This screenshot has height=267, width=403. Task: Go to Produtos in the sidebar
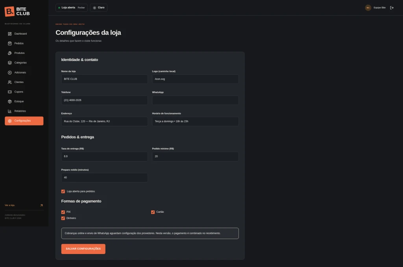pyautogui.click(x=24, y=53)
